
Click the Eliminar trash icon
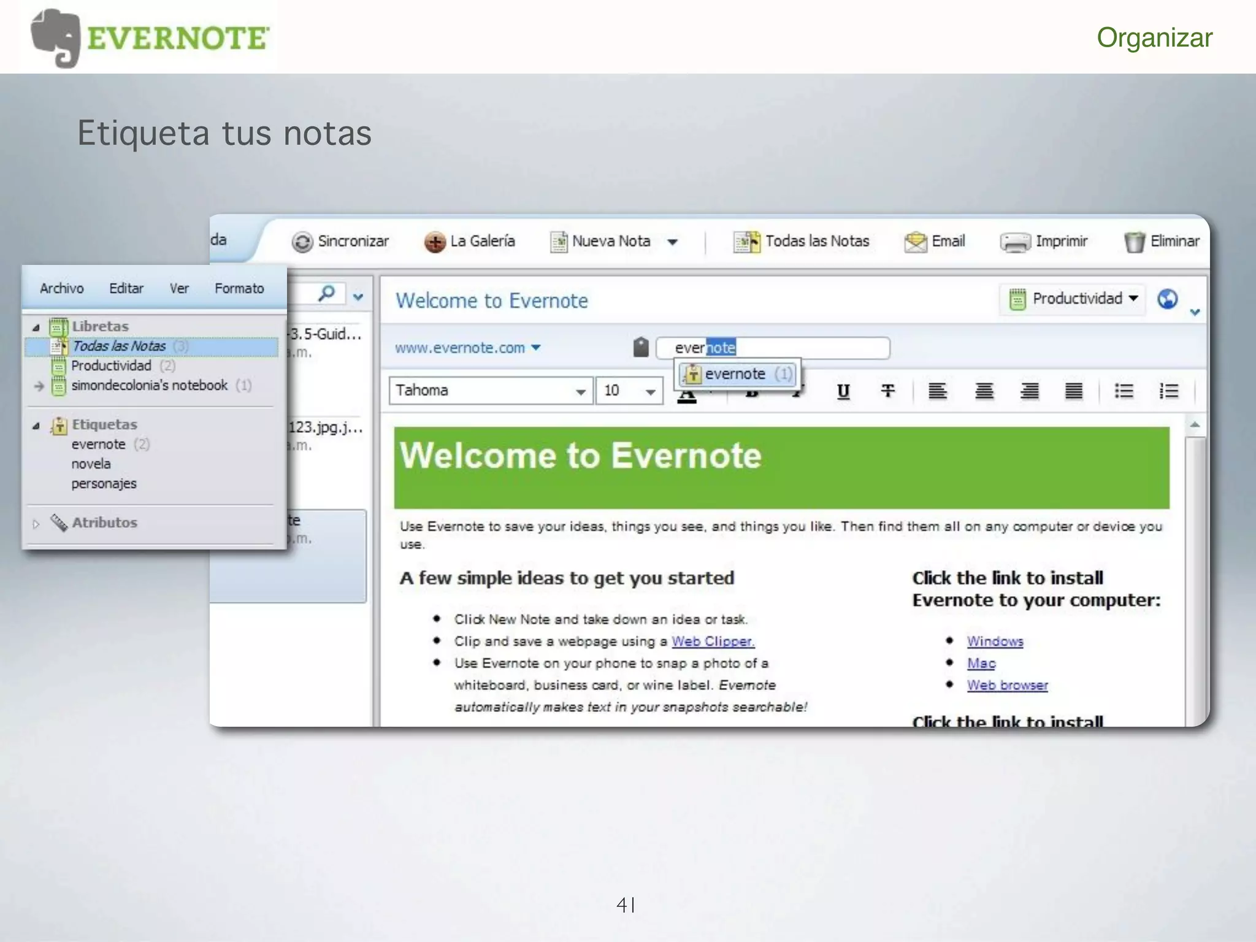[x=1134, y=242]
